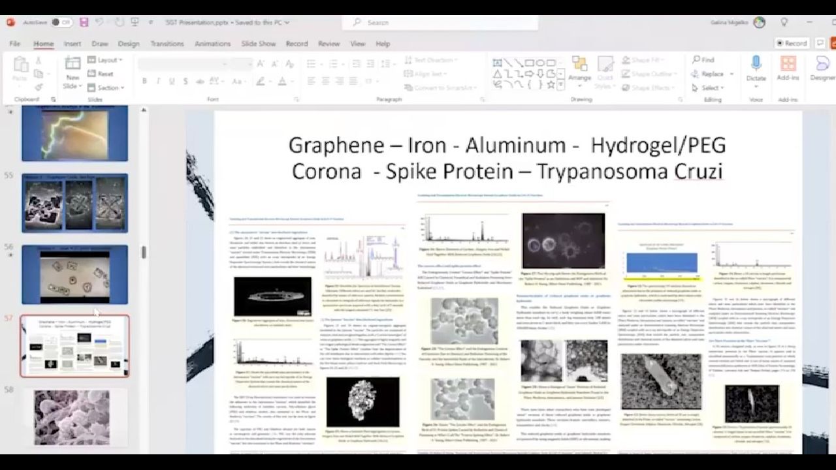This screenshot has width=836, height=470.
Task: Click the Save icon in title bar
Action: click(84, 22)
